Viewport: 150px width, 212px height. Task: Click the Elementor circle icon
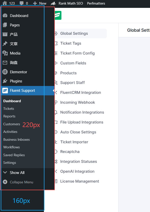coord(5,72)
